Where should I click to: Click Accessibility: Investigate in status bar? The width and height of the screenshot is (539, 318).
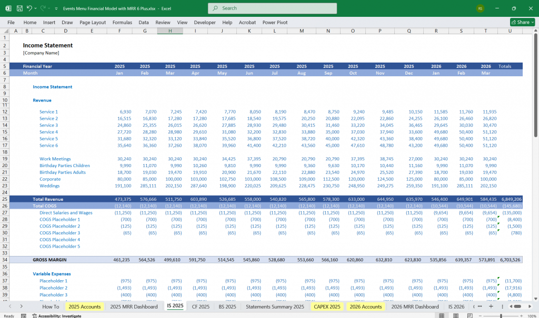58,316
